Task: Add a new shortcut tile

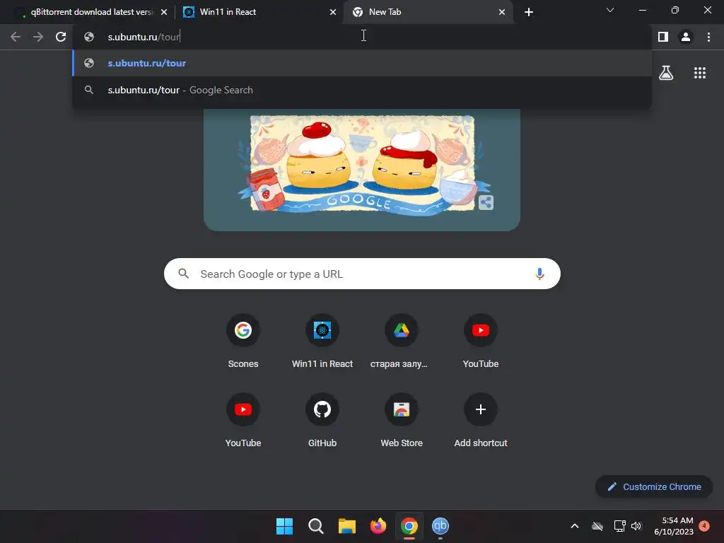Action: [x=481, y=420]
